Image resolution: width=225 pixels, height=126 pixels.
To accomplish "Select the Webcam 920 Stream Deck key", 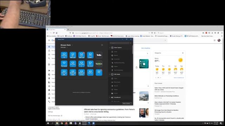I will pos(73,72).
